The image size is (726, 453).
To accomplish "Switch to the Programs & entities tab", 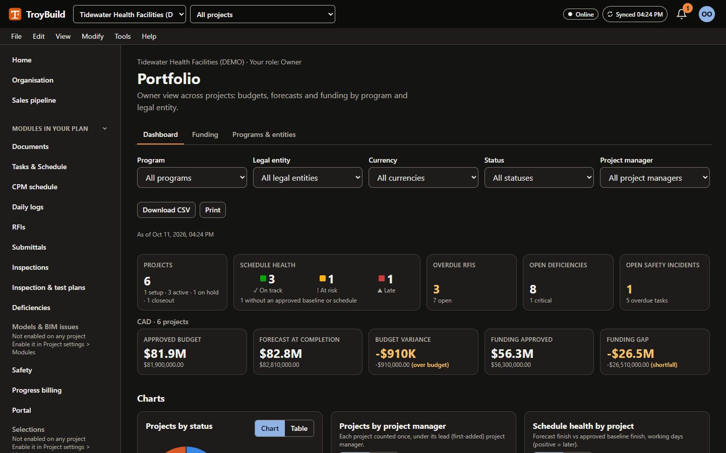I will pyautogui.click(x=264, y=134).
